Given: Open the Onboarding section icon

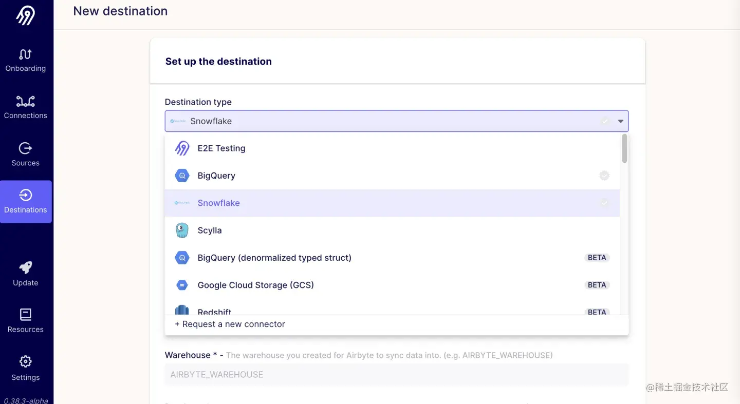Looking at the screenshot, I should [x=25, y=54].
